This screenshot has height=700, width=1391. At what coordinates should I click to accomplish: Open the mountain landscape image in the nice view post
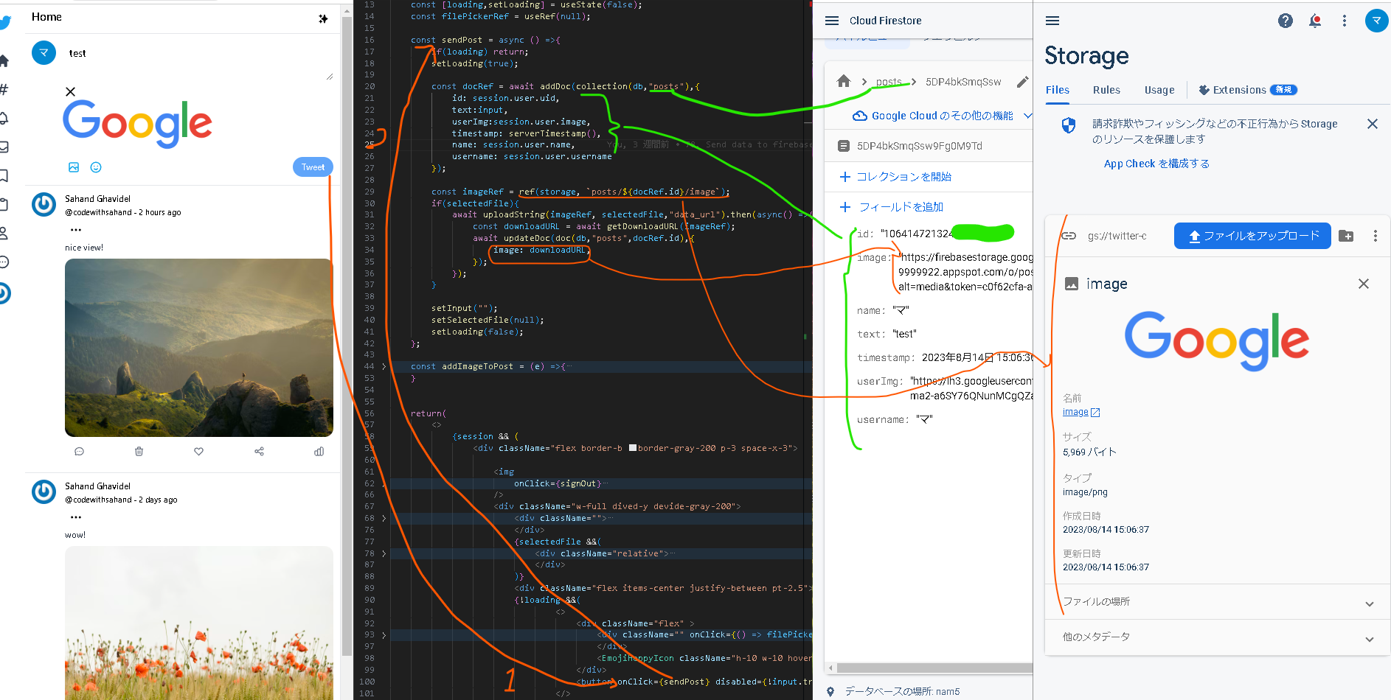coord(199,348)
